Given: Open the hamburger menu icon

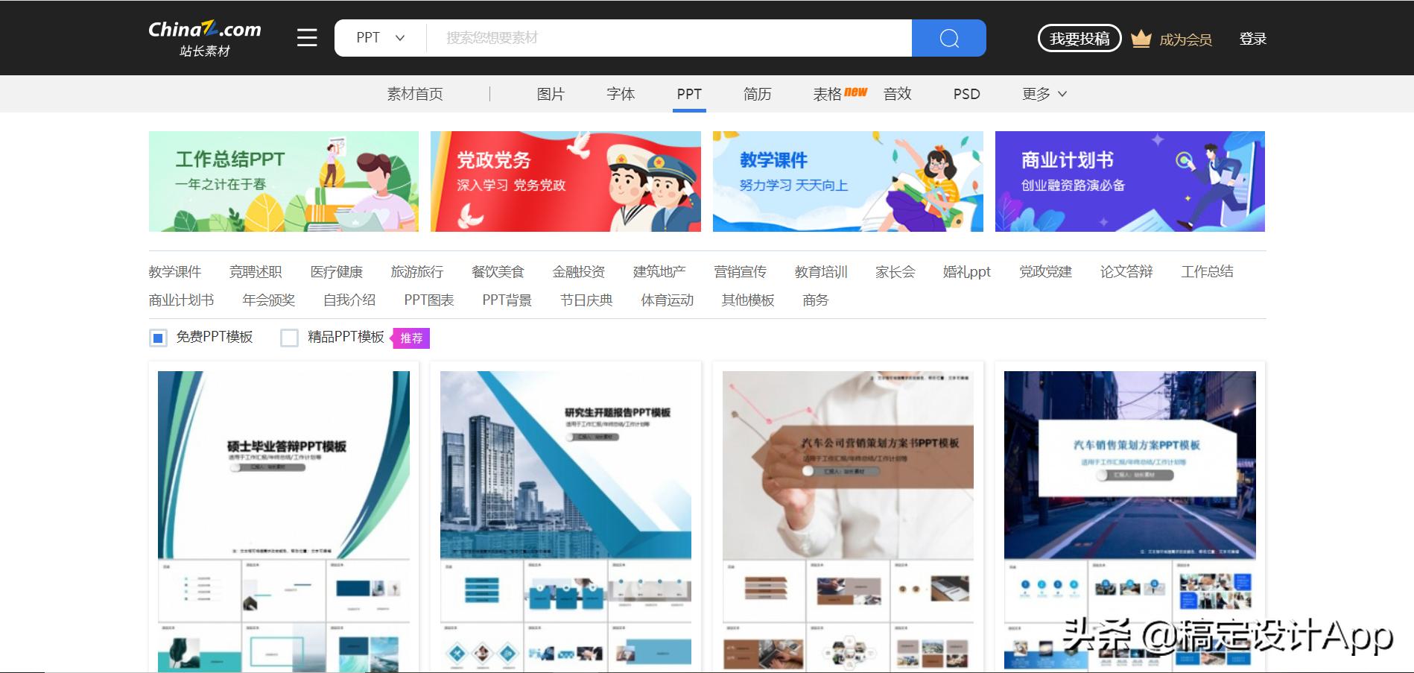Looking at the screenshot, I should tap(306, 38).
